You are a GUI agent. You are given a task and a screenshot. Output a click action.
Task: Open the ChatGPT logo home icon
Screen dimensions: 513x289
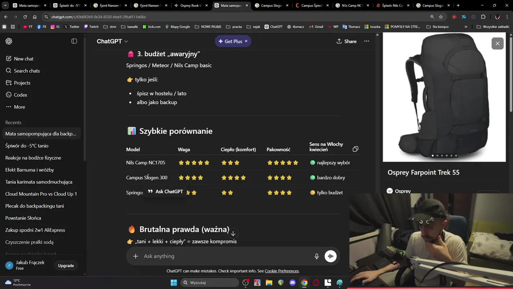pyautogui.click(x=9, y=41)
